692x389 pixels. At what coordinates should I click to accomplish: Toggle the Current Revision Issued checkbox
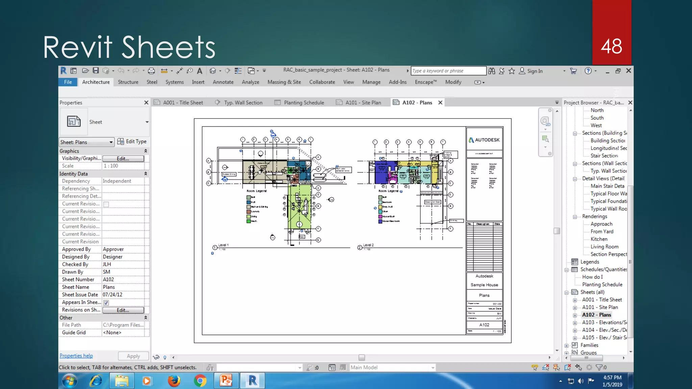point(106,204)
